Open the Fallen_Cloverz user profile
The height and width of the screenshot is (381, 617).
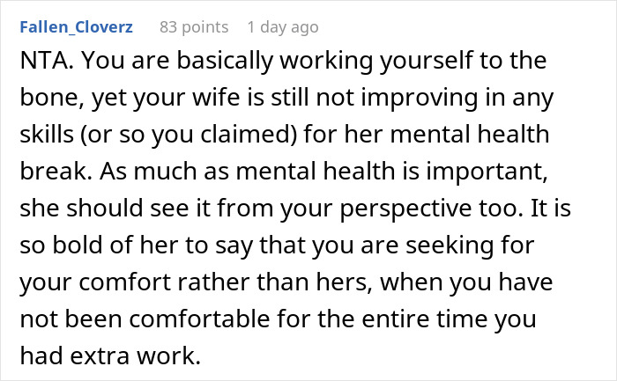[75, 27]
